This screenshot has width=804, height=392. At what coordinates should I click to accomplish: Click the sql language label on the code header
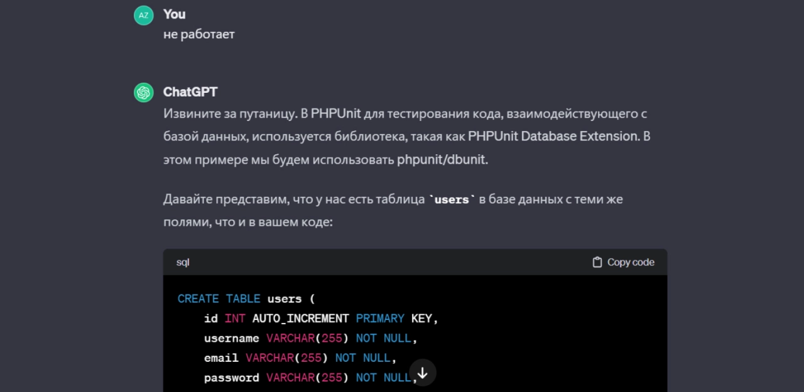pyautogui.click(x=182, y=262)
